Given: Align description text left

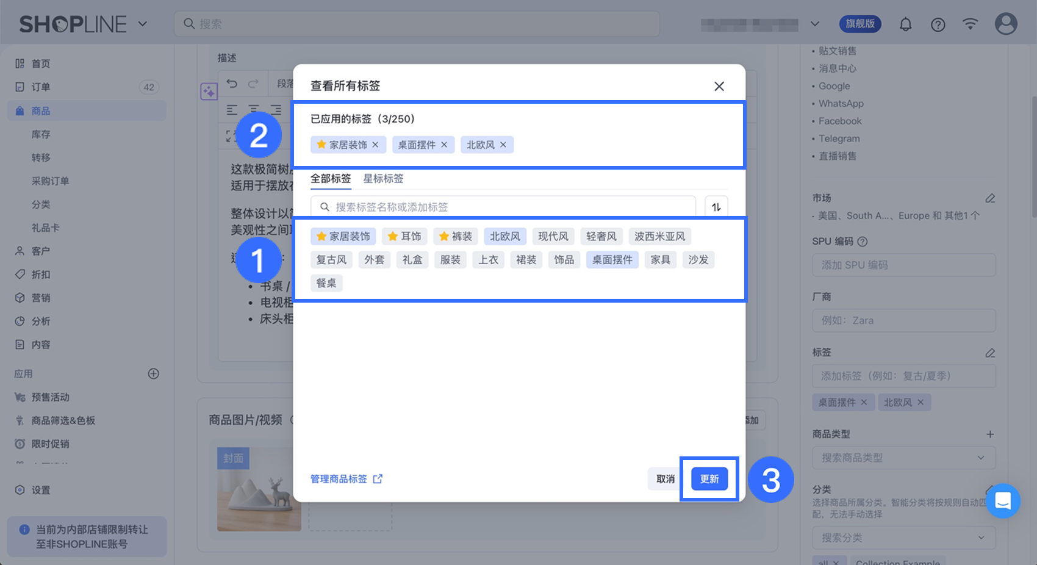Looking at the screenshot, I should (232, 110).
